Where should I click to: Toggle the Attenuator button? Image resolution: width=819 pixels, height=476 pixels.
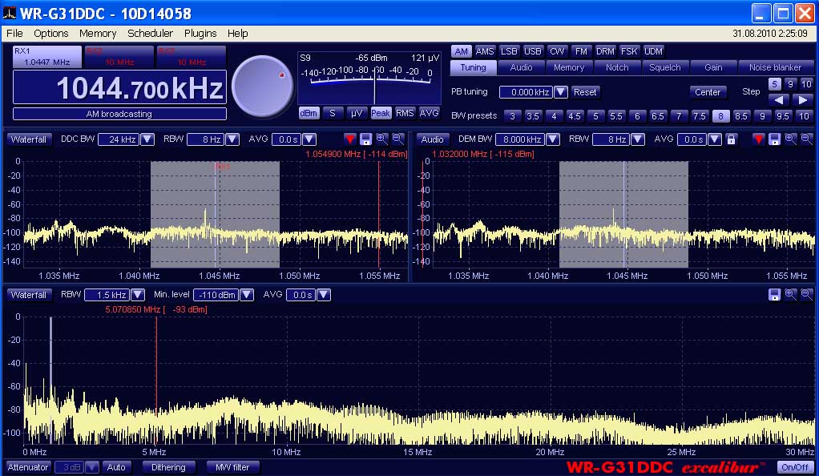(28, 467)
